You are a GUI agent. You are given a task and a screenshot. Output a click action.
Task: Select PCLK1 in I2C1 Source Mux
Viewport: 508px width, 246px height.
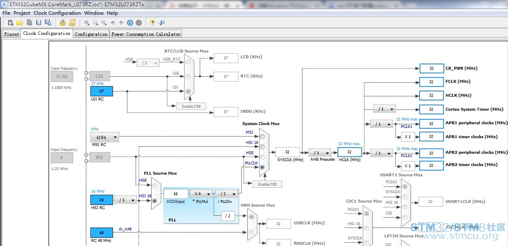(x=366, y=214)
